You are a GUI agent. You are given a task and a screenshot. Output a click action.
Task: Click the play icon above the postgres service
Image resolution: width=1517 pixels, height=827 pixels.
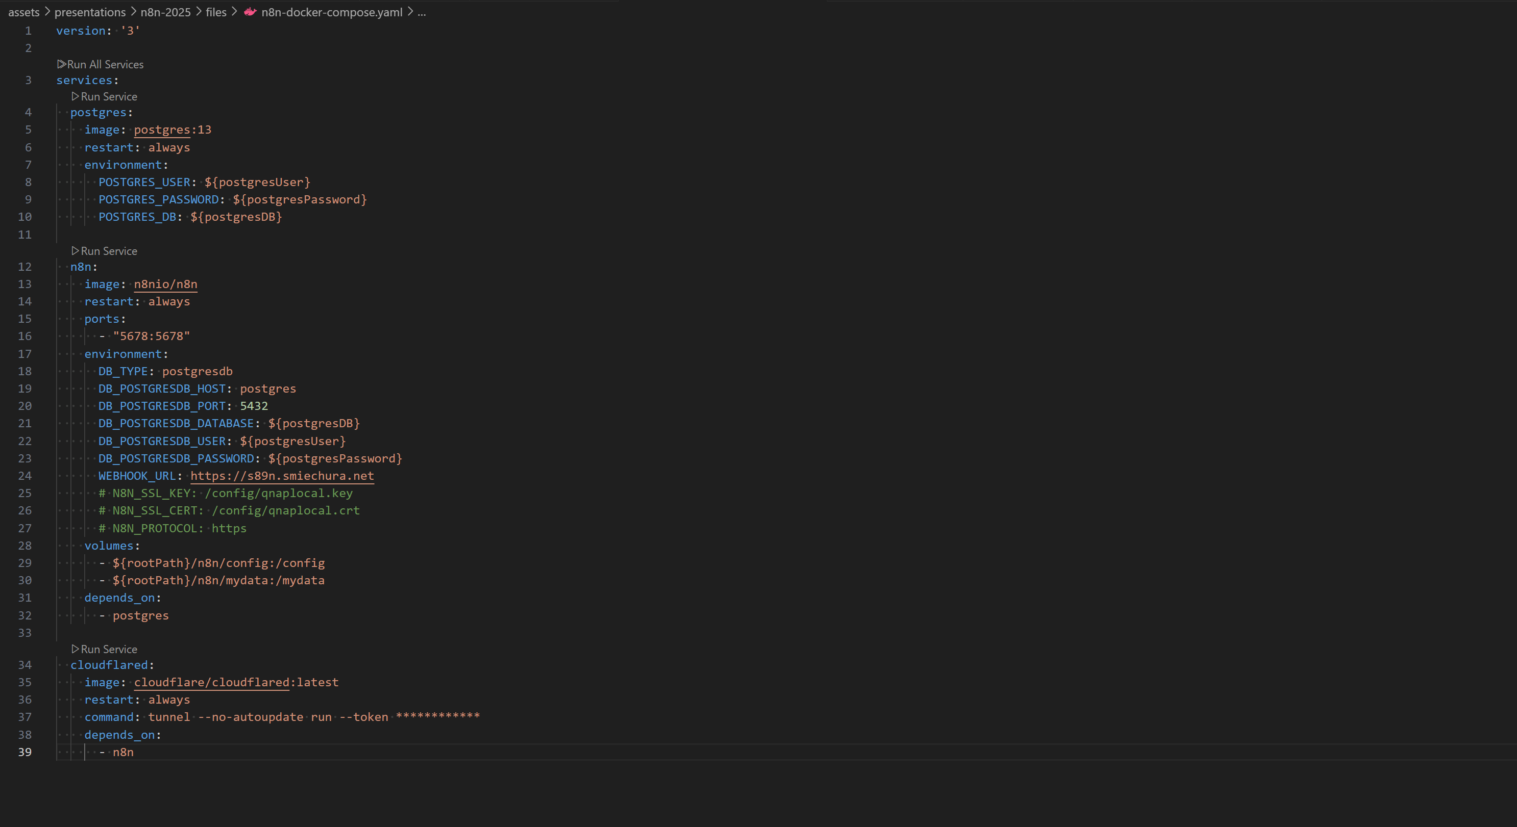(x=76, y=96)
